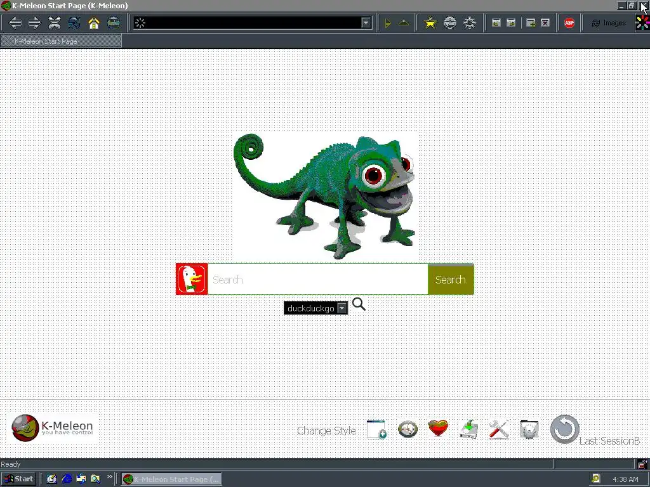Reload the page using the refresh icon
Screen dimensions: 650x487
[74, 23]
